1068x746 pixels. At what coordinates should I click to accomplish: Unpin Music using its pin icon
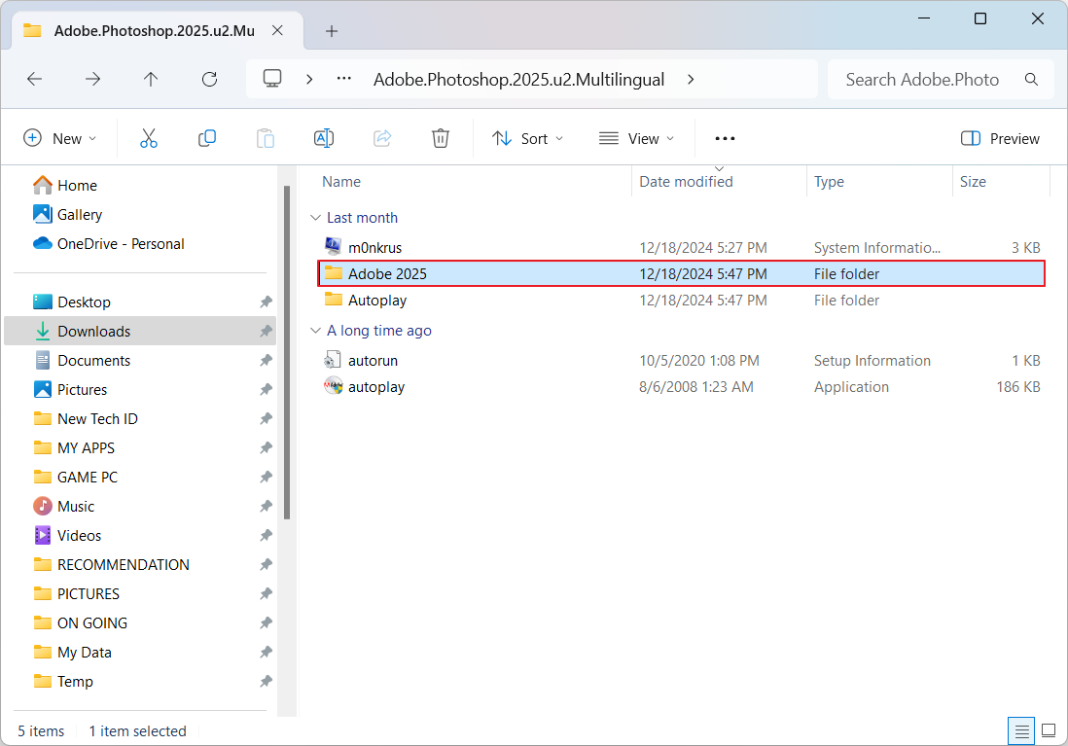(x=266, y=506)
